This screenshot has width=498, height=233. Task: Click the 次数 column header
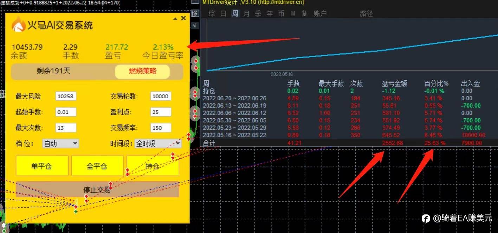click(x=356, y=84)
